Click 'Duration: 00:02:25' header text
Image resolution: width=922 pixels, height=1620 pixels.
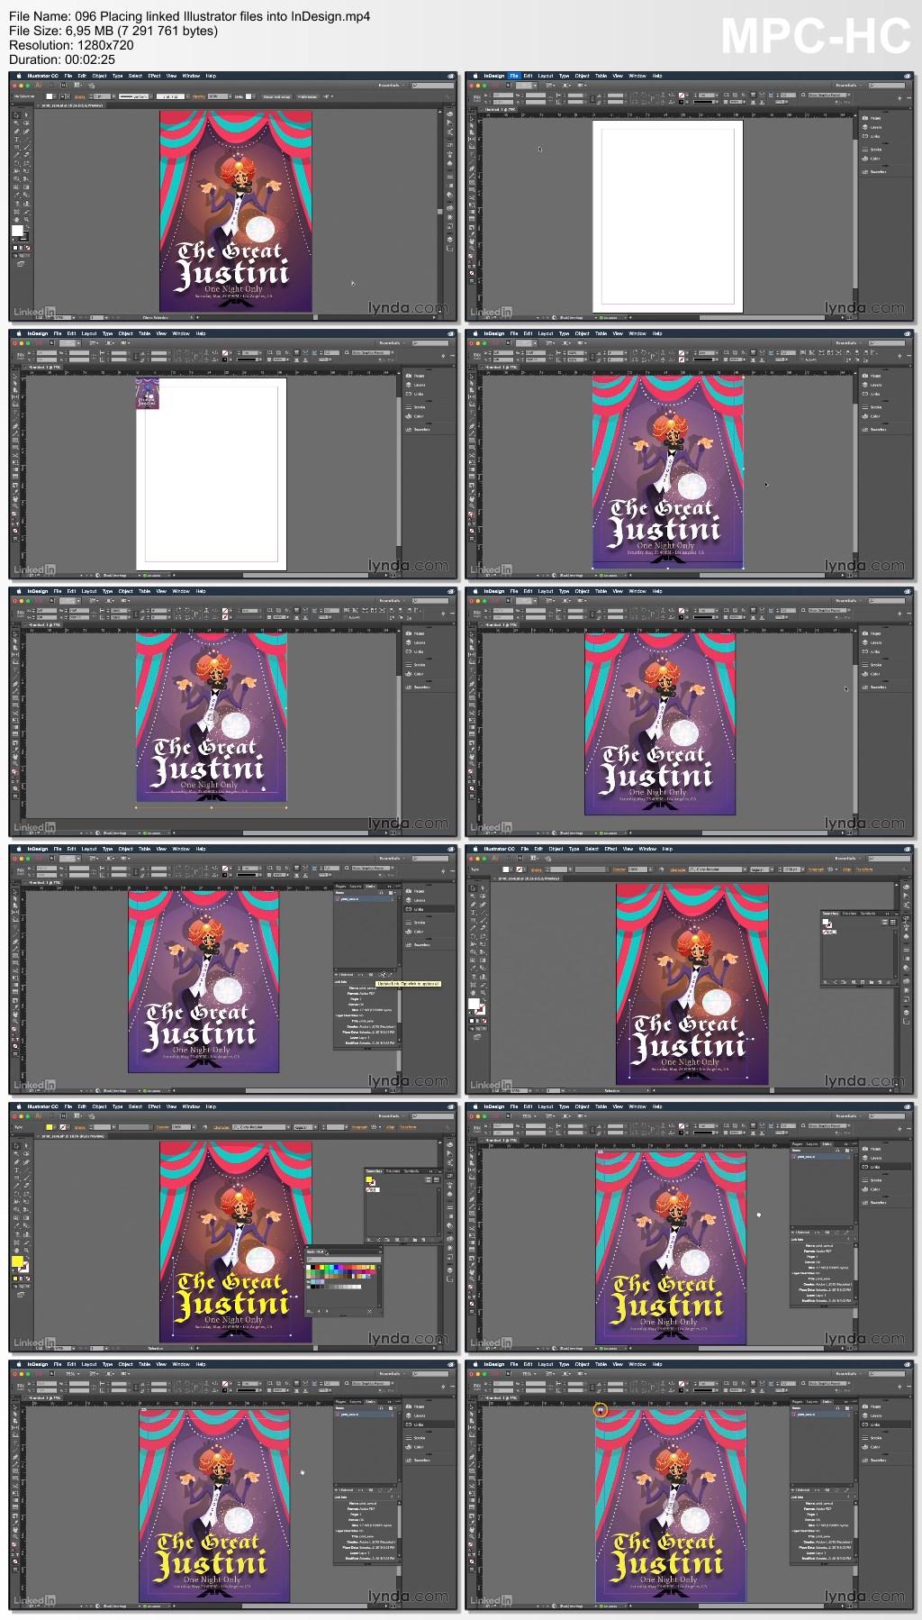point(62,59)
